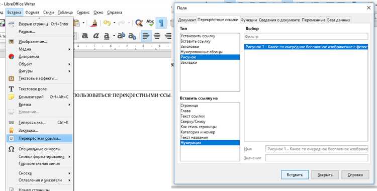Click the Закрыть button
377x191 pixels.
(325, 175)
